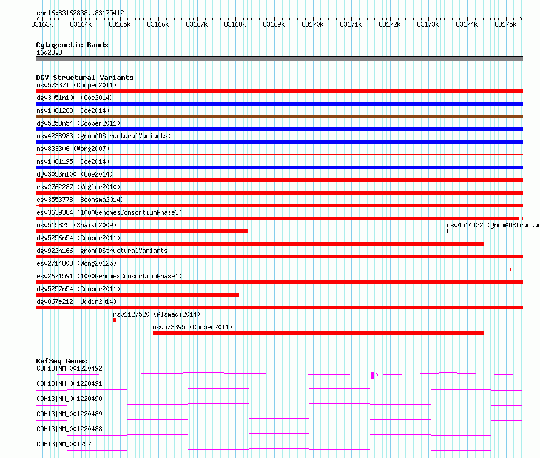Open dgv867e212 (Uddin2014) variant label
540x458 pixels.
click(x=77, y=301)
